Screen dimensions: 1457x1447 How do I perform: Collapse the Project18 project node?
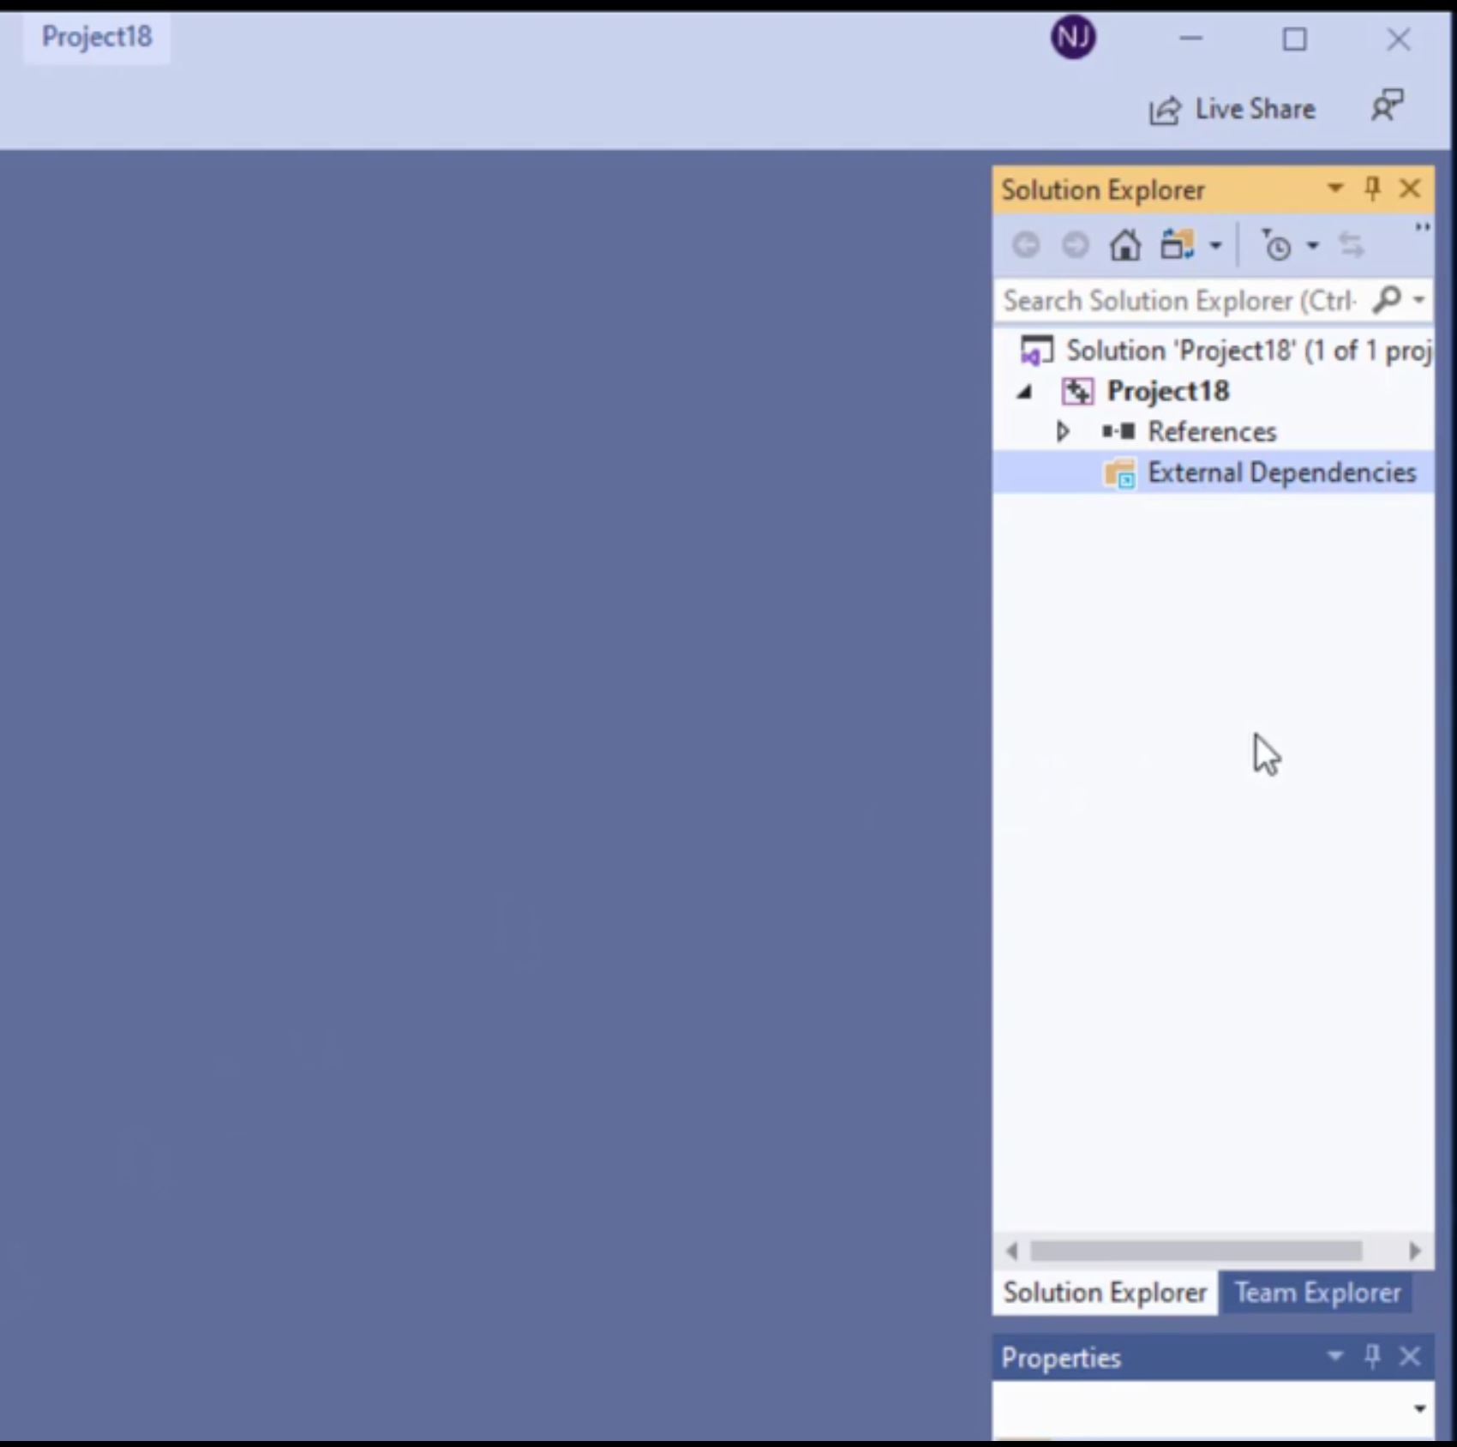point(1025,392)
